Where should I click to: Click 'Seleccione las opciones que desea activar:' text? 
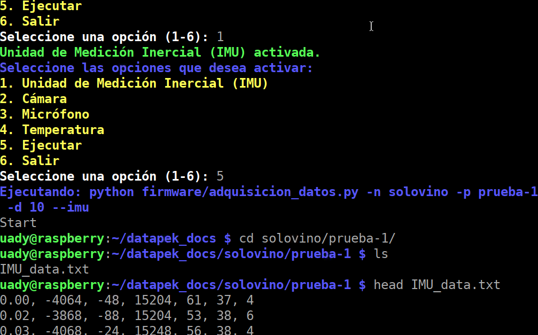coord(157,68)
